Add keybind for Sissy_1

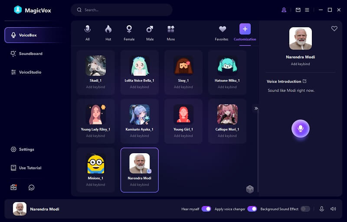[x=183, y=87]
